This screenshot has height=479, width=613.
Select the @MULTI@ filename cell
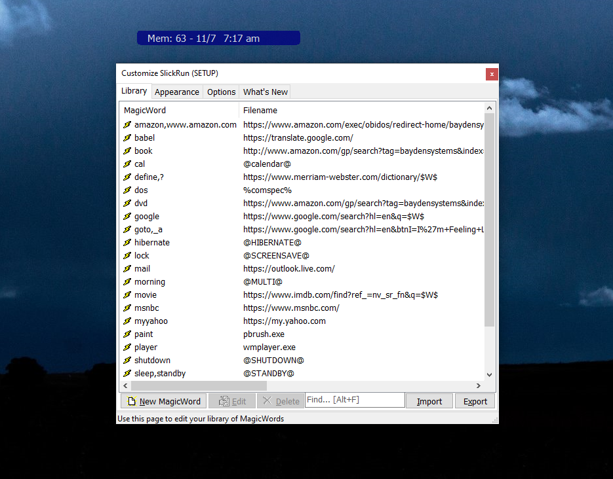pyautogui.click(x=263, y=281)
